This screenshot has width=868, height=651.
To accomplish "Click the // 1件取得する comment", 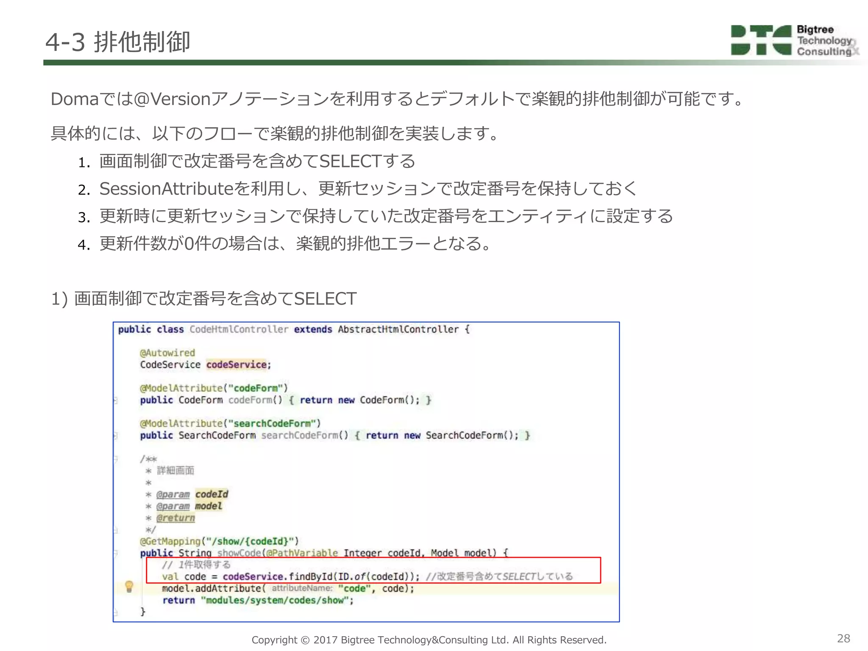I will 196,565.
